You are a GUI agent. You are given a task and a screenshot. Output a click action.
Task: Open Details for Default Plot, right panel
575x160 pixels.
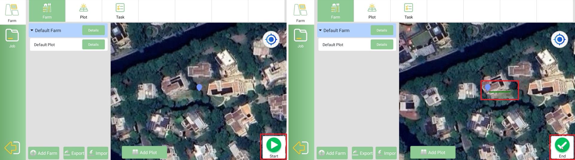point(382,45)
